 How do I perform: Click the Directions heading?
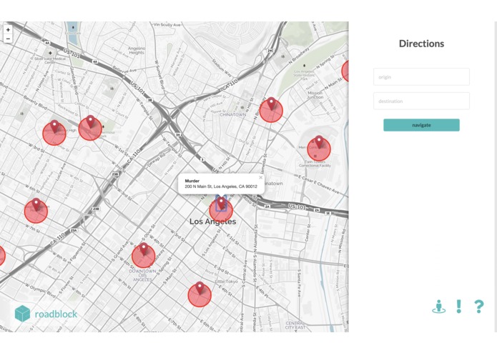421,44
